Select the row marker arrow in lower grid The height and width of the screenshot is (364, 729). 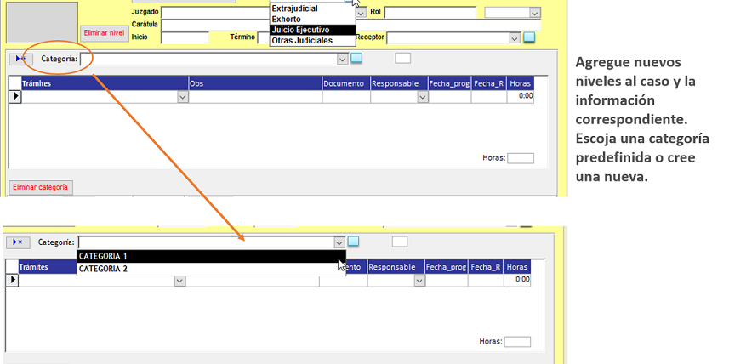pos(12,280)
